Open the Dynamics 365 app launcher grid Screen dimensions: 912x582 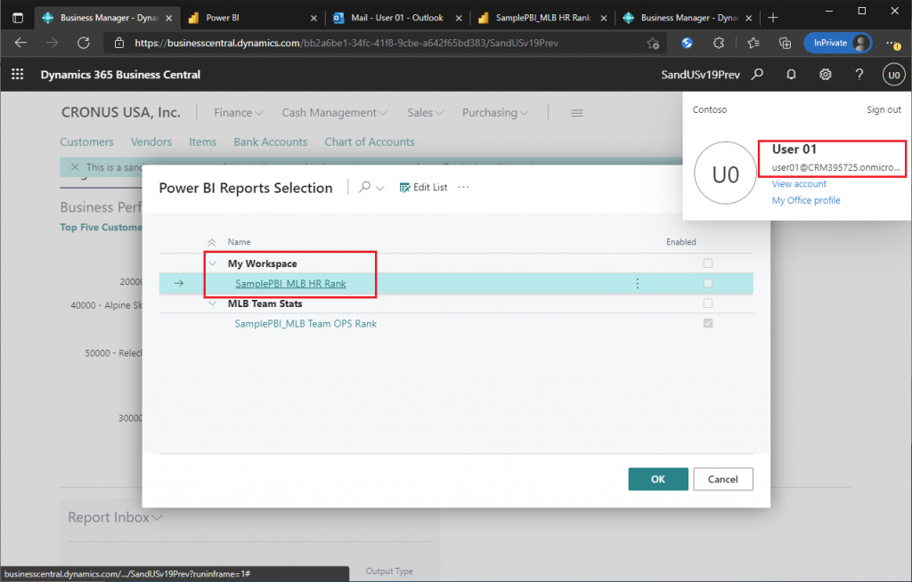point(18,75)
